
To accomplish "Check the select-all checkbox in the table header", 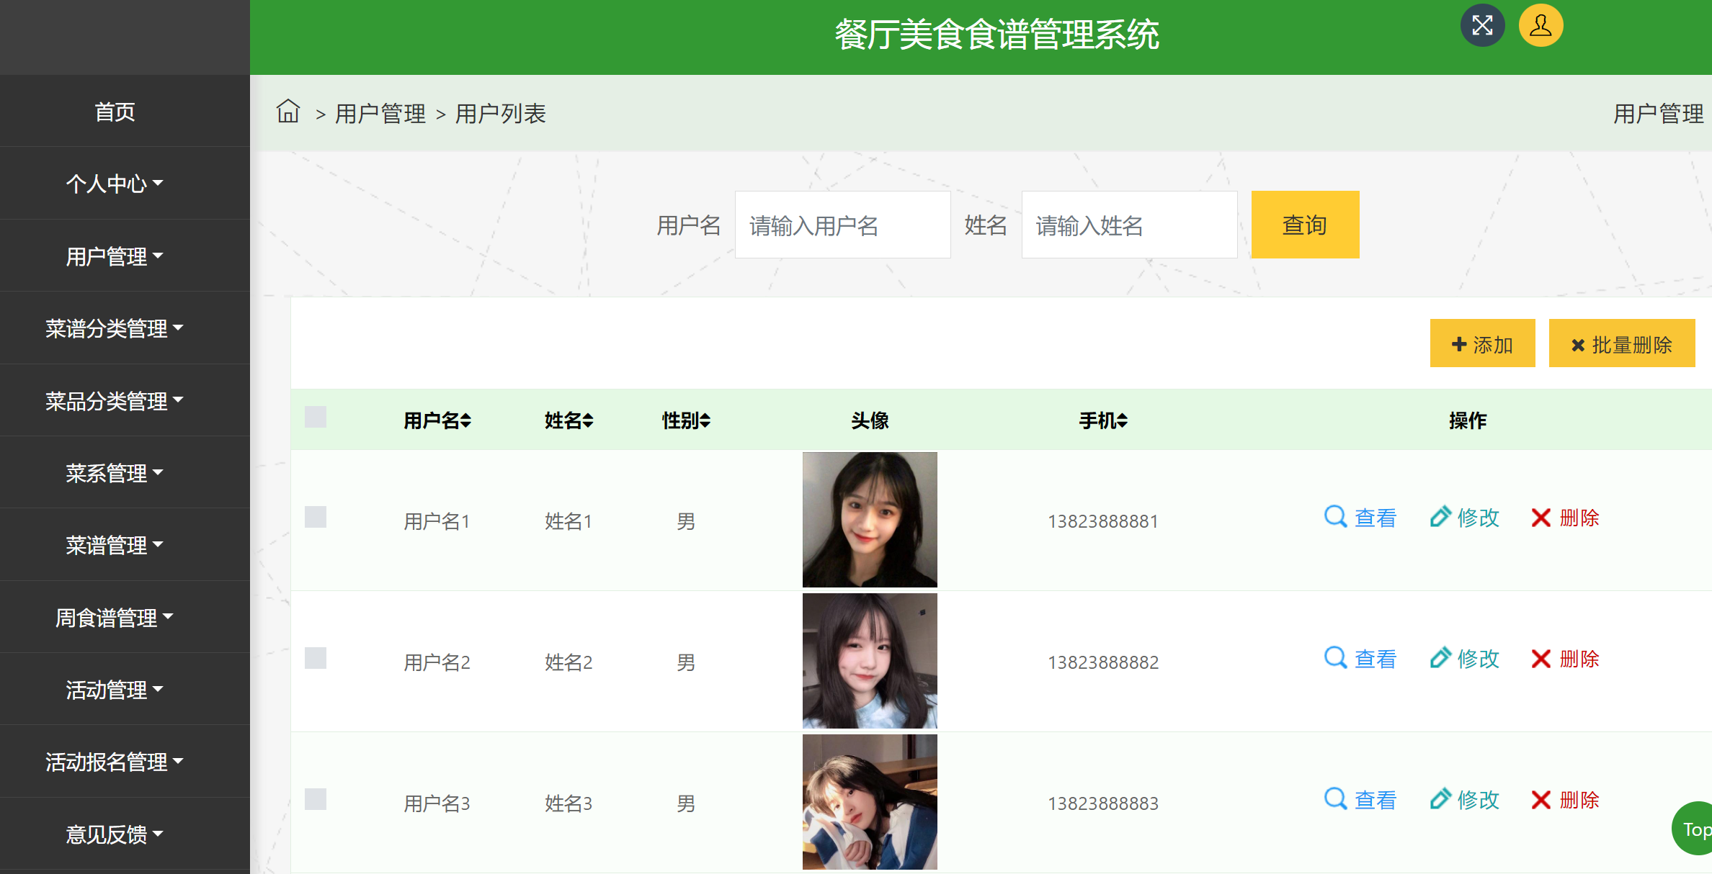I will pos(316,418).
